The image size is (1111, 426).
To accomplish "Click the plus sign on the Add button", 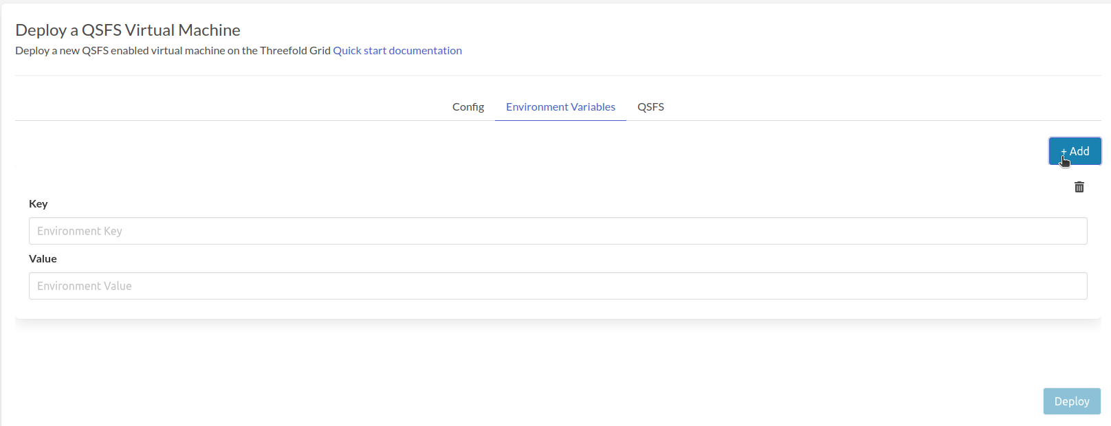I will click(x=1064, y=152).
